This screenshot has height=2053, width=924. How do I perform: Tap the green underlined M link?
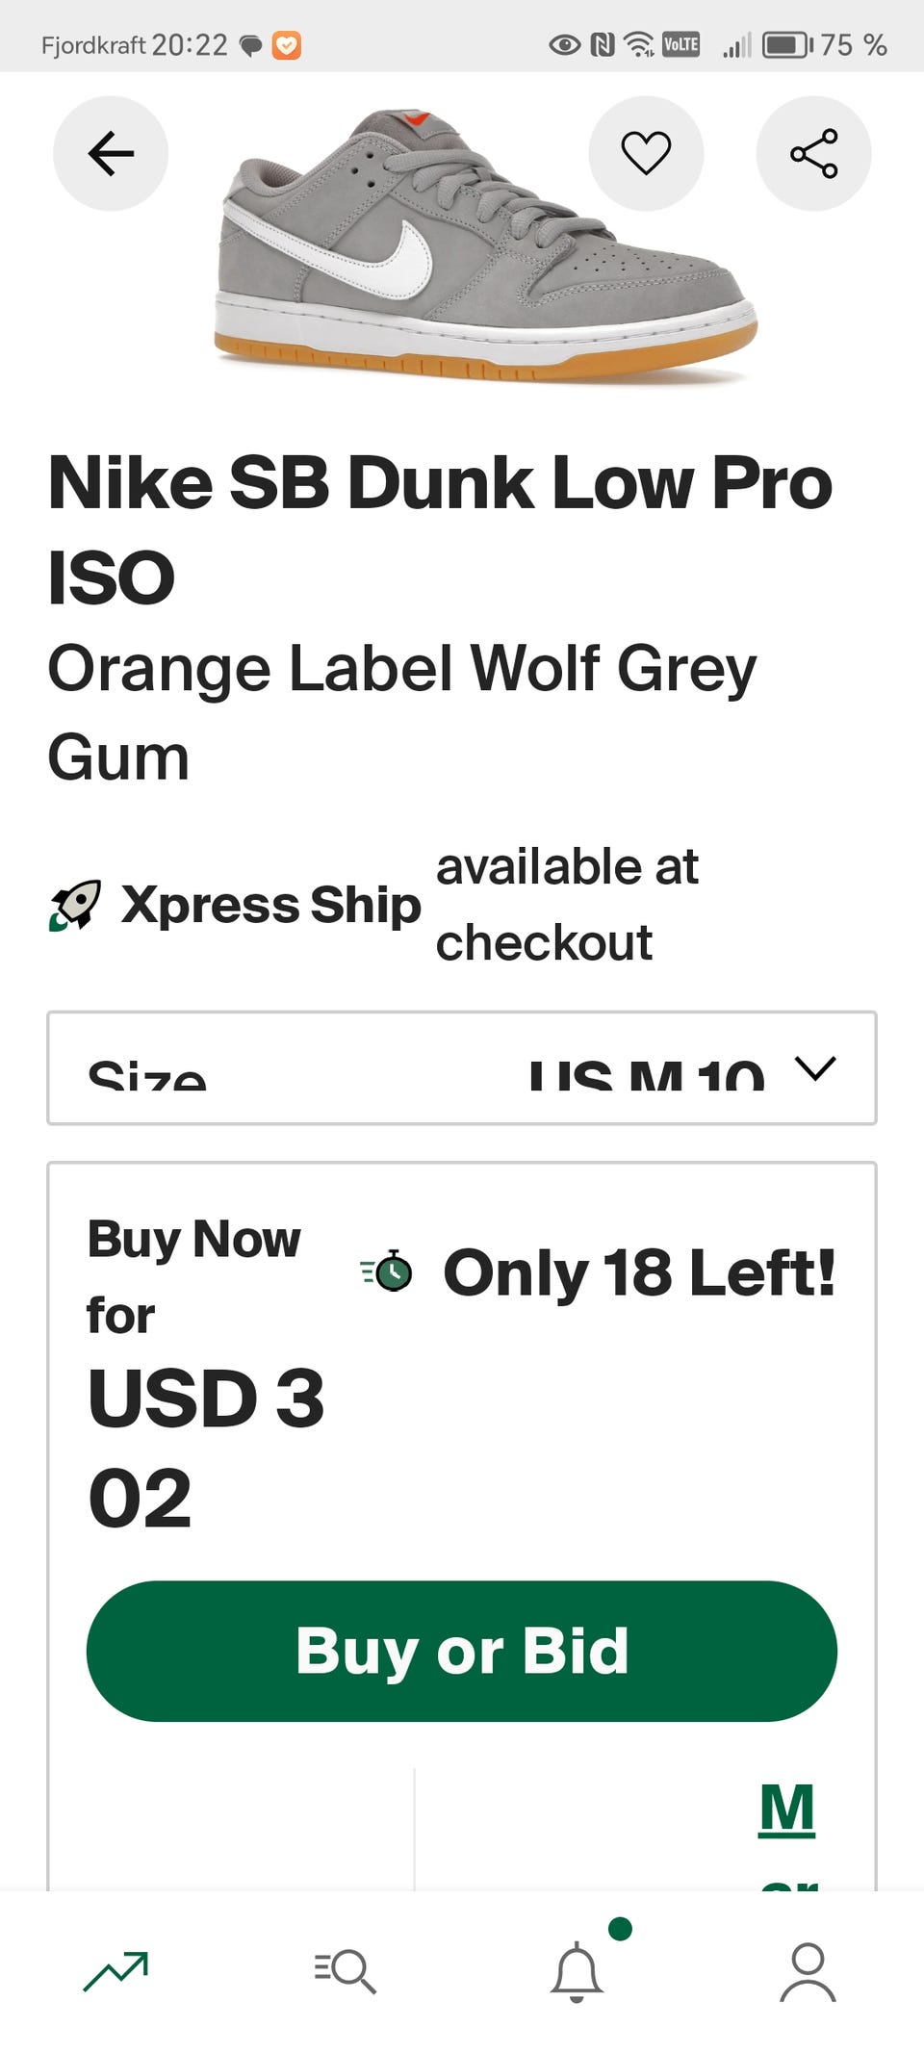point(786,1809)
